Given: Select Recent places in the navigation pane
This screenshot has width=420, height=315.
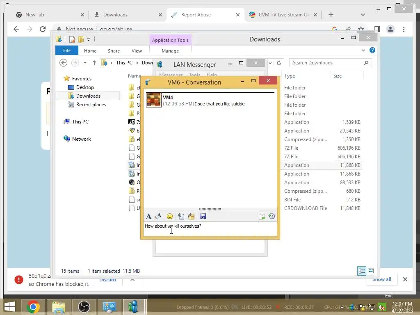Looking at the screenshot, I should pos(91,105).
